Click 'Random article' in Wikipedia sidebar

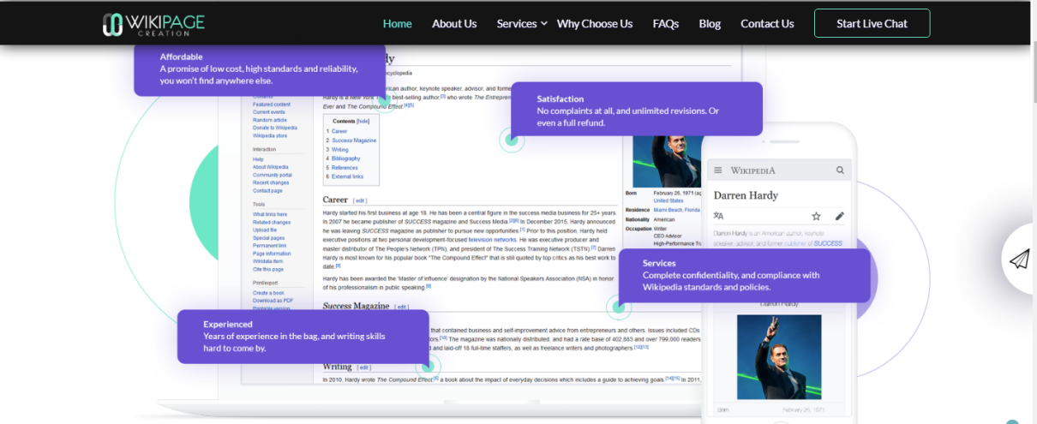coord(269,120)
